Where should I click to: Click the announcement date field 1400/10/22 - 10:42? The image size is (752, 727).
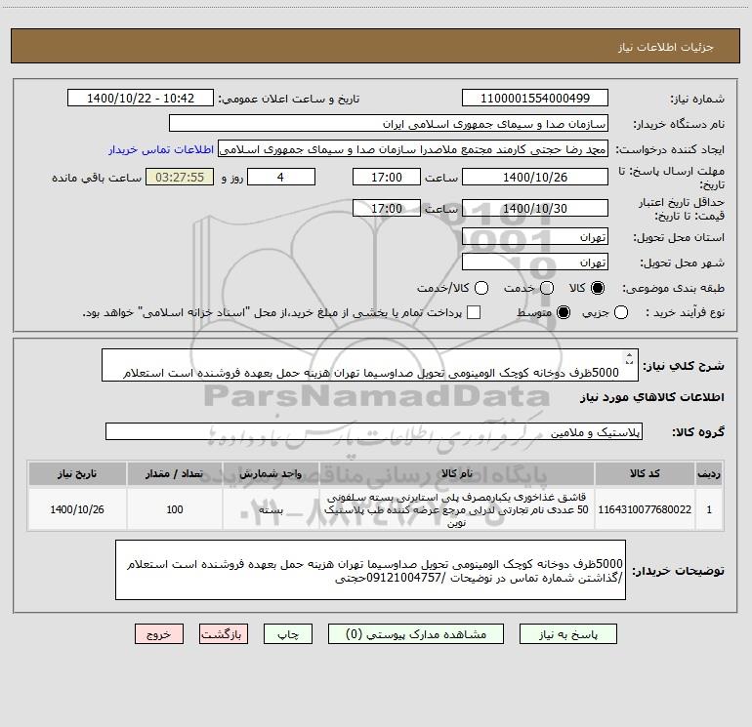point(141,99)
